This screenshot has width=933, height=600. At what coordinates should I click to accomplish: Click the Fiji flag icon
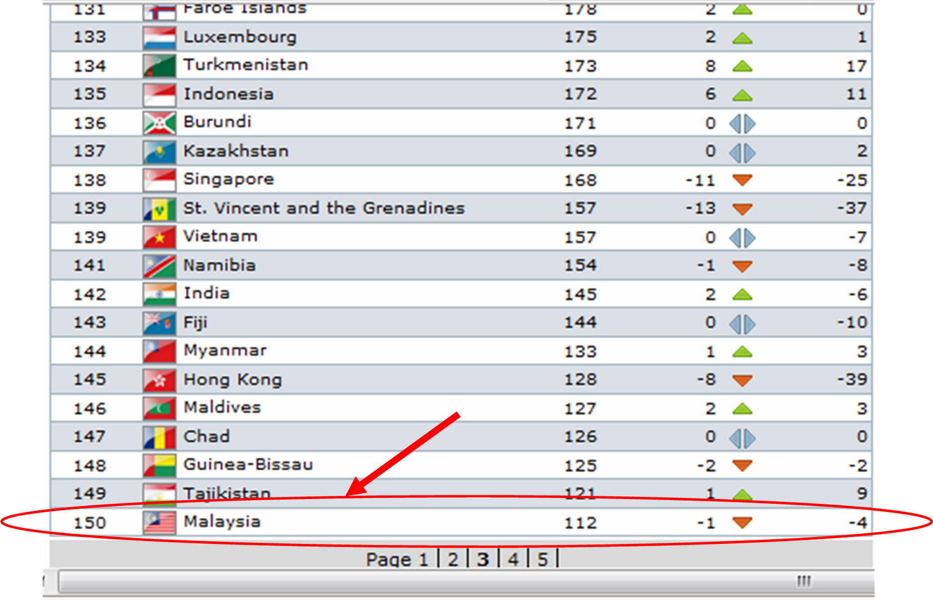(159, 322)
